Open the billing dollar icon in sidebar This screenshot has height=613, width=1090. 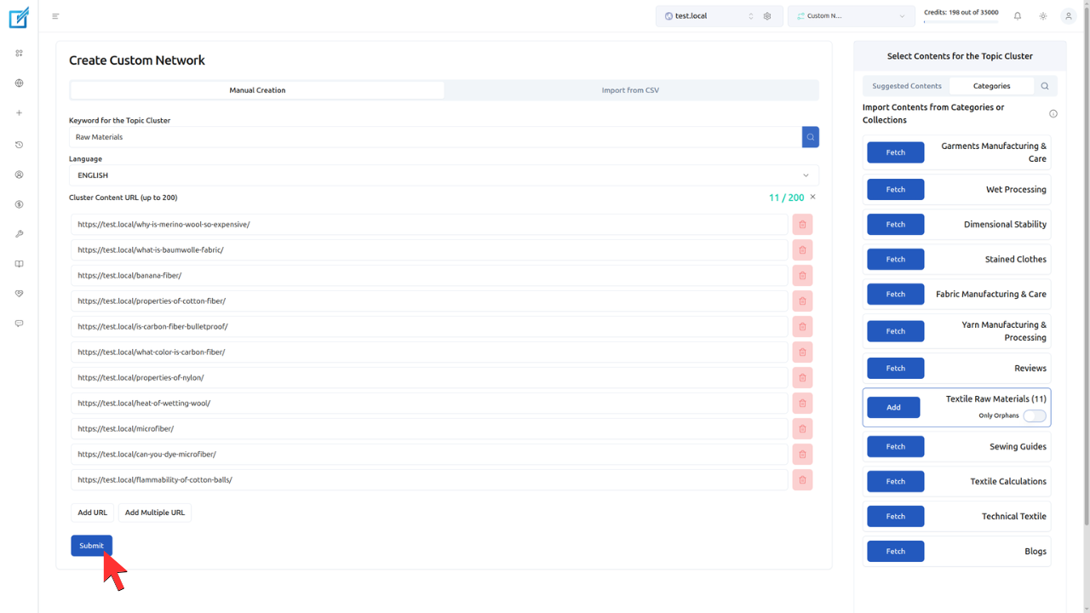pos(19,203)
